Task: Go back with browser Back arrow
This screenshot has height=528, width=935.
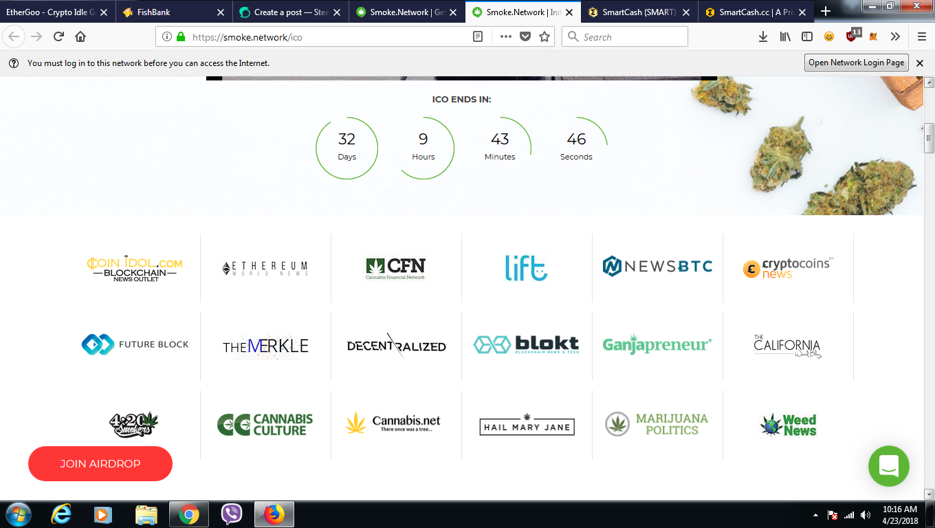Action: point(14,37)
